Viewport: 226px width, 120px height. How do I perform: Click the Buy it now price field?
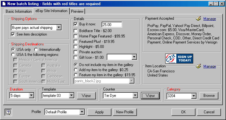pyautogui.click(x=112, y=24)
